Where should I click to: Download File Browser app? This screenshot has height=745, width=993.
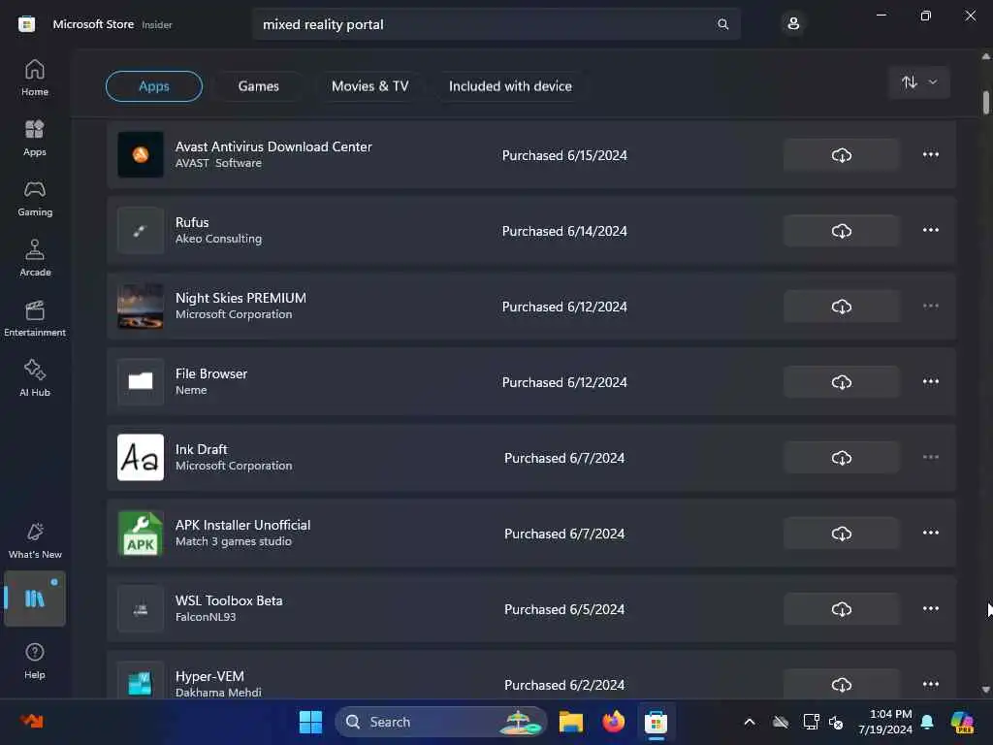[x=841, y=382]
